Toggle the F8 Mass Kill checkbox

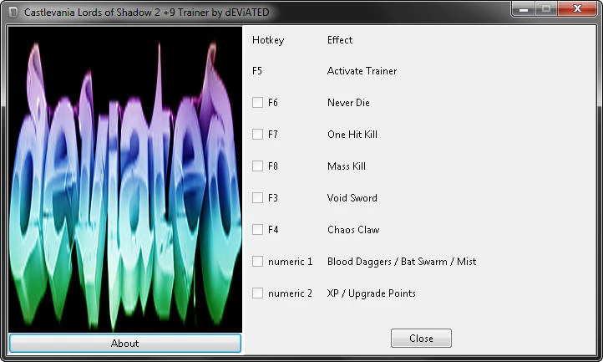[257, 166]
